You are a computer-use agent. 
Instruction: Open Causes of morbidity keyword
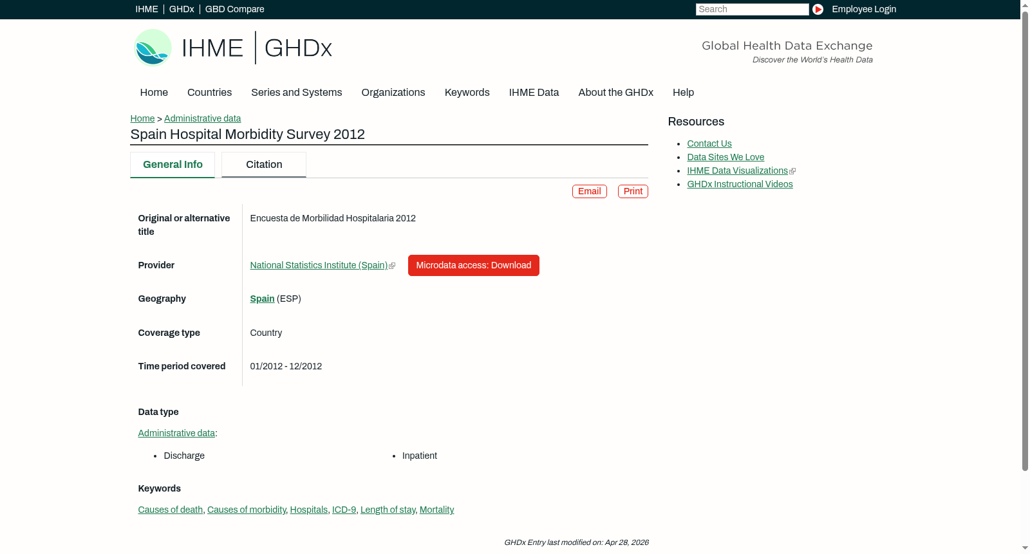coord(247,510)
